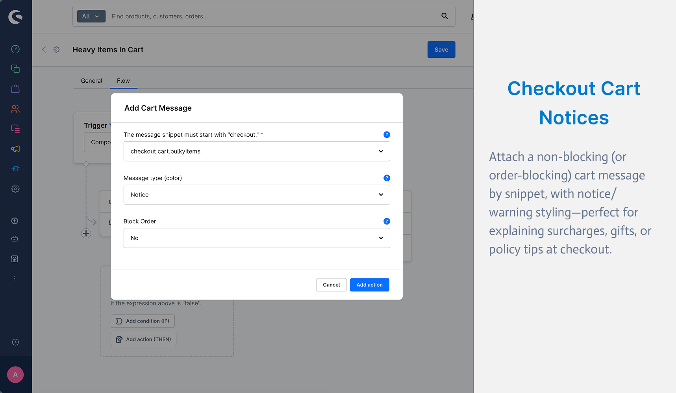Save the Heavy Items In Cart flow
Image resolution: width=676 pixels, height=393 pixels.
click(441, 50)
